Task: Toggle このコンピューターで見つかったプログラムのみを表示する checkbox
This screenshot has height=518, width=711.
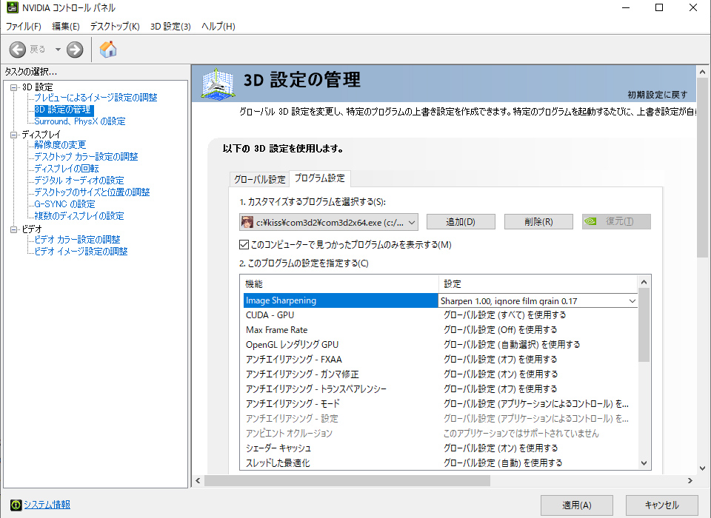Action: (x=244, y=245)
